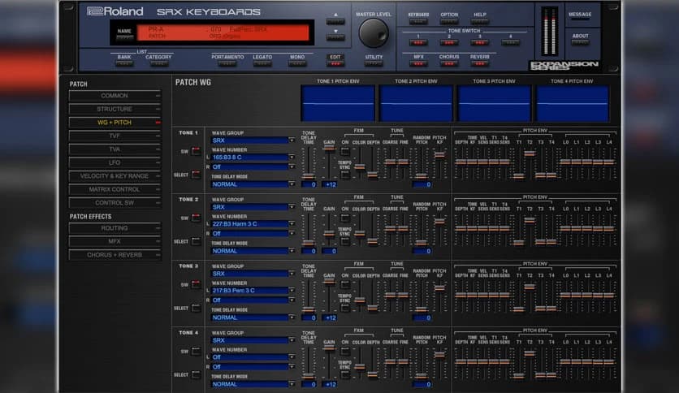Click the Tone 3 SELECT button
Image resolution: width=679 pixels, height=393 pixels.
tap(197, 308)
